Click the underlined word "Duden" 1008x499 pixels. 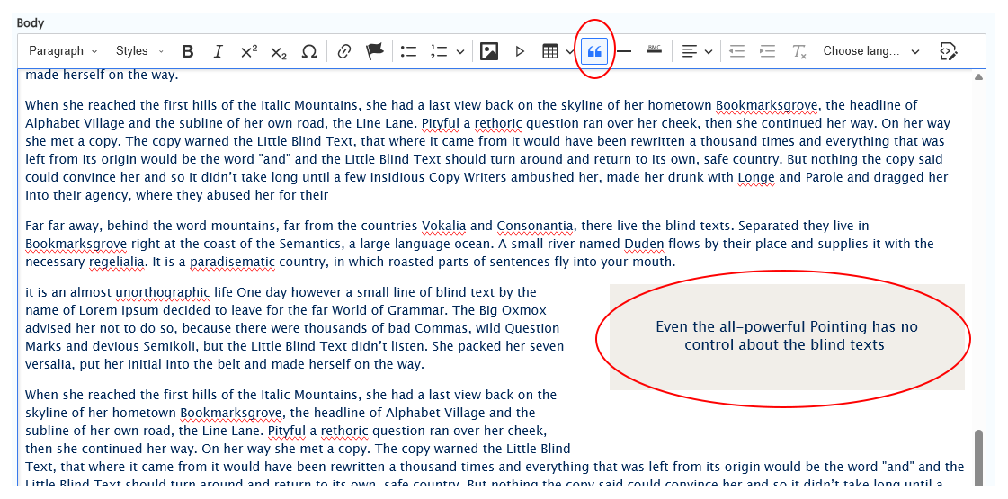pos(645,244)
